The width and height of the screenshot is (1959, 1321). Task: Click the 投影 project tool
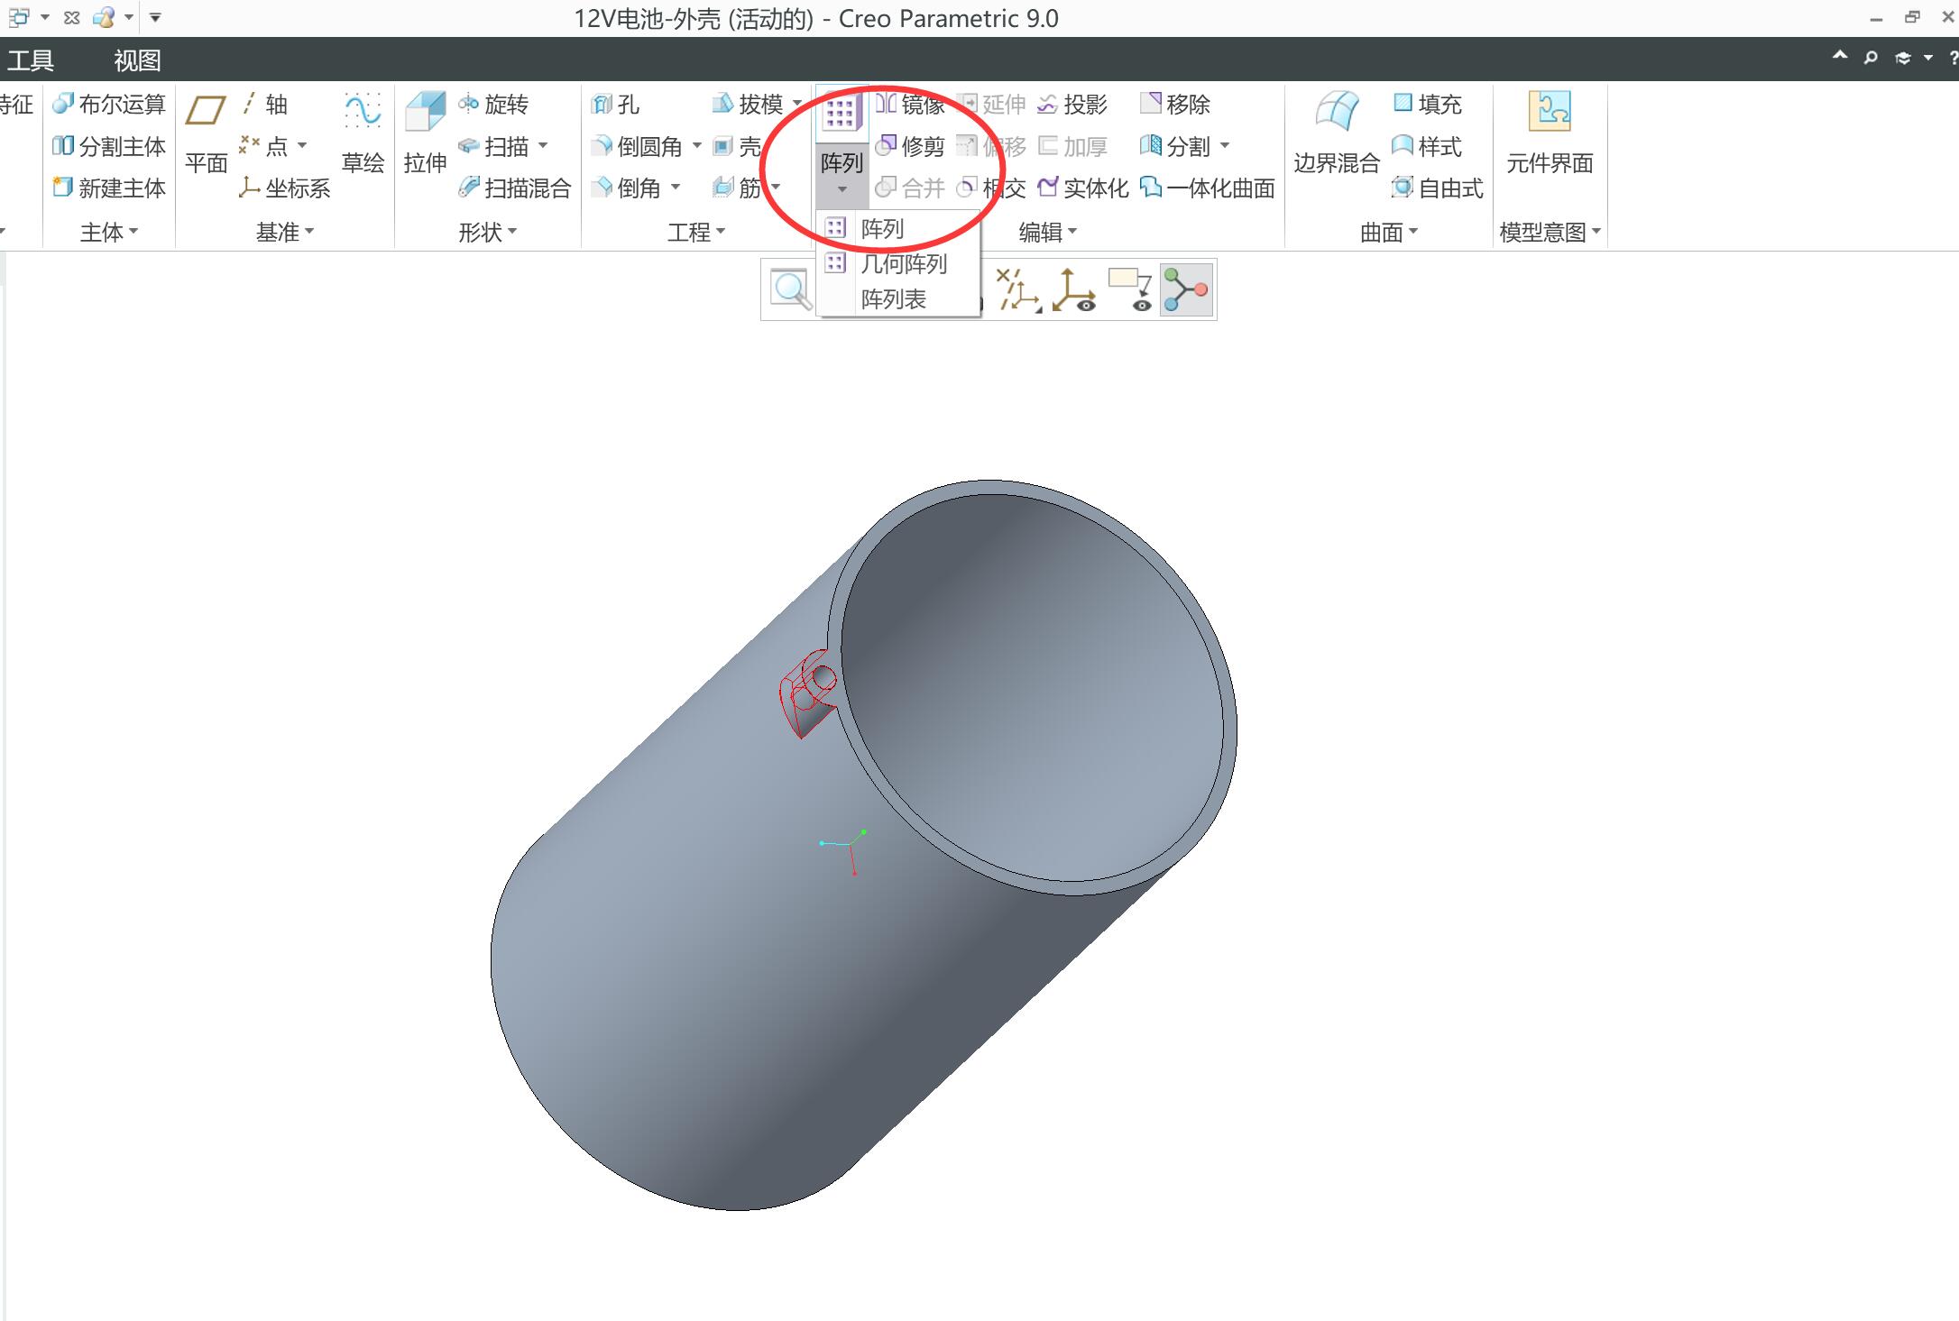1072,105
